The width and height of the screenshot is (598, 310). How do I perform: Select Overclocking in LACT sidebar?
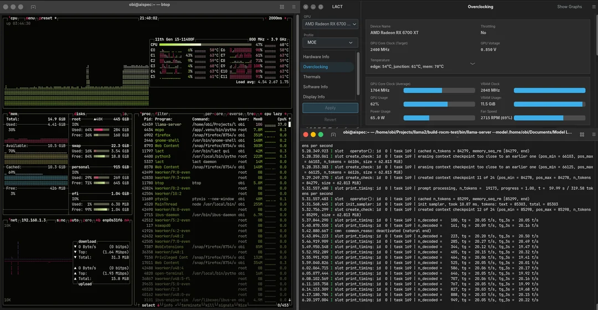pos(328,67)
